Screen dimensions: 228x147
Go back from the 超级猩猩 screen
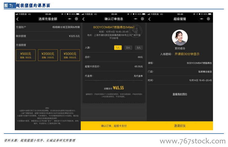point(150,19)
